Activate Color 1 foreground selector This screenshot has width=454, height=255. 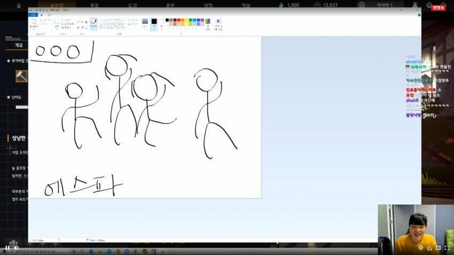click(x=154, y=24)
